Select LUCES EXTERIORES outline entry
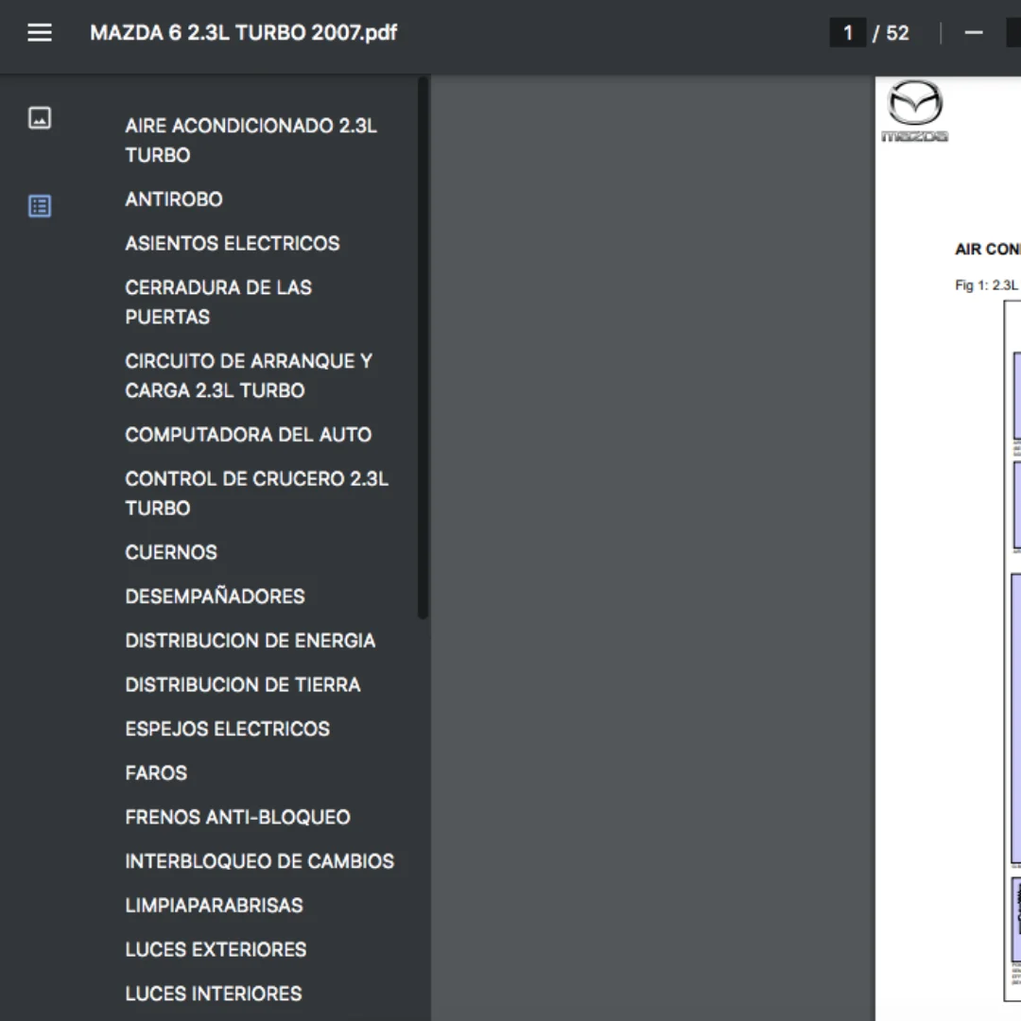This screenshot has width=1021, height=1021. [216, 950]
